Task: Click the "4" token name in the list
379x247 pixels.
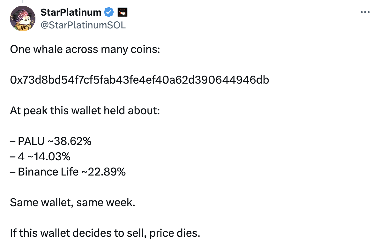Action: tap(21, 157)
